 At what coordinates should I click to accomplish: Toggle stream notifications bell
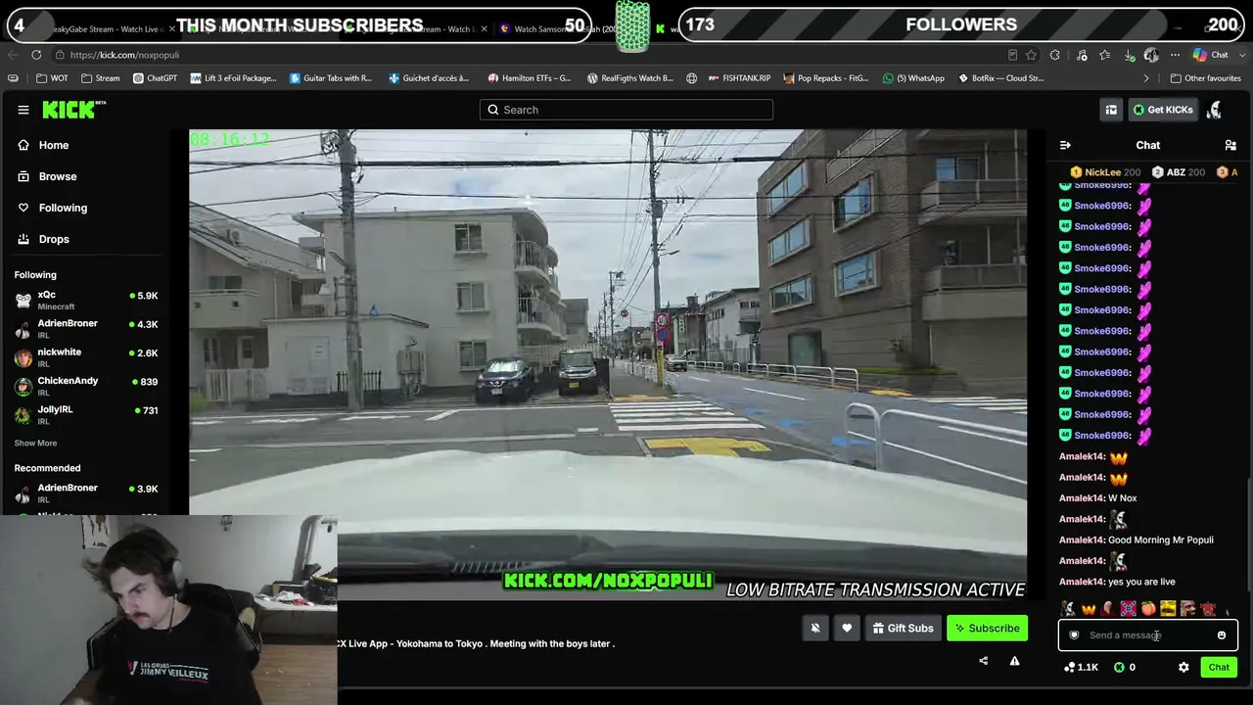point(815,629)
